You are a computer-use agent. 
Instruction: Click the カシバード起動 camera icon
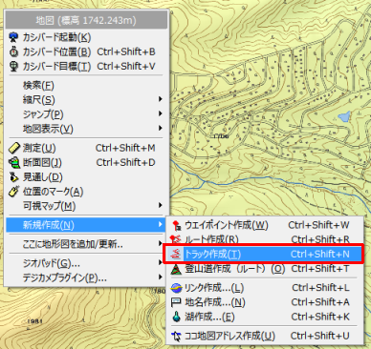pos(13,37)
